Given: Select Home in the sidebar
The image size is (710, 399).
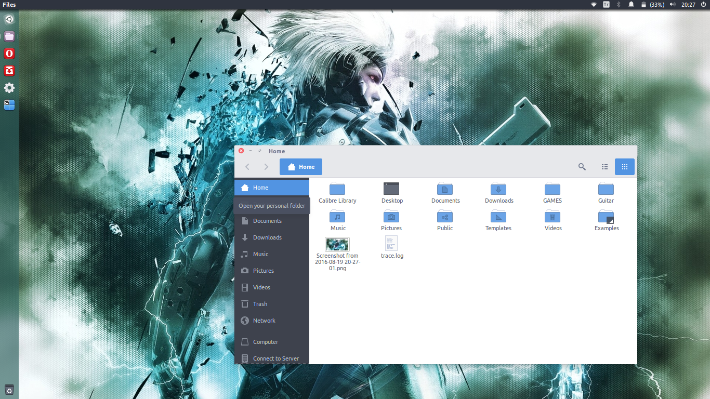Looking at the screenshot, I should (272, 188).
